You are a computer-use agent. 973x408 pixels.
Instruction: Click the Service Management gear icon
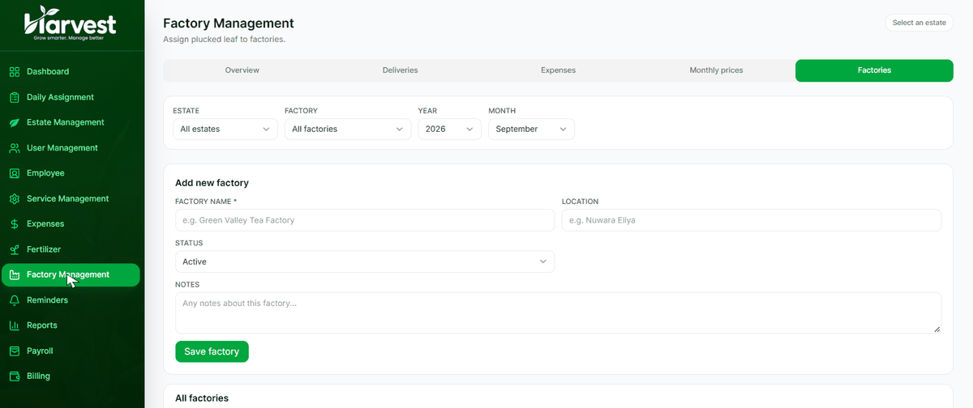(x=15, y=198)
